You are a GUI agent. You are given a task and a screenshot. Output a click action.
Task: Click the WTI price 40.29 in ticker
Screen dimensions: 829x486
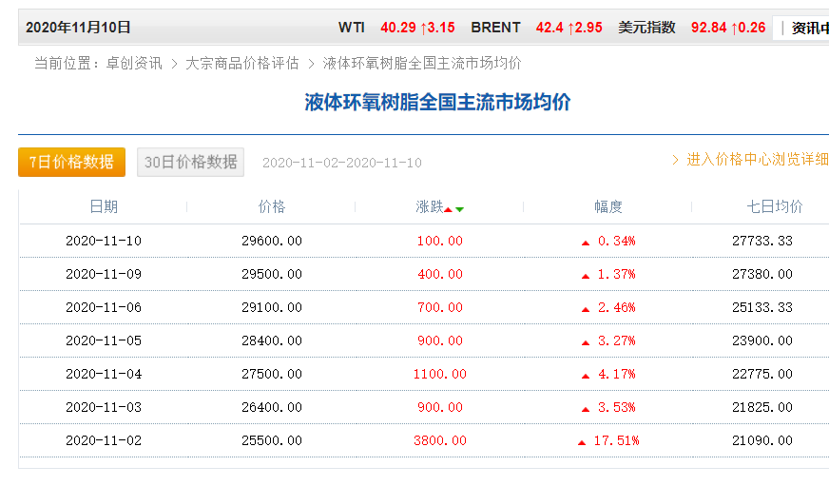[398, 28]
